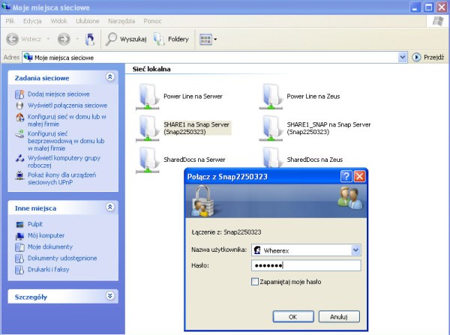Image resolution: width=450 pixels, height=335 pixels.
Task: Select SHARE1_SNAP na Snap Server icon
Action: (271, 127)
